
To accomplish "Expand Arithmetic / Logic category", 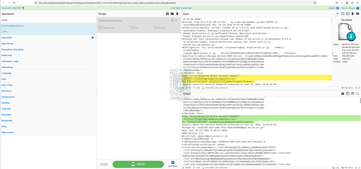I will (x=48, y=62).
